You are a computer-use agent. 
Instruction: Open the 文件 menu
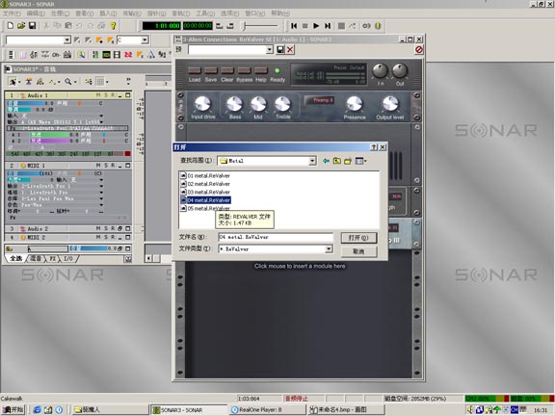coord(12,13)
